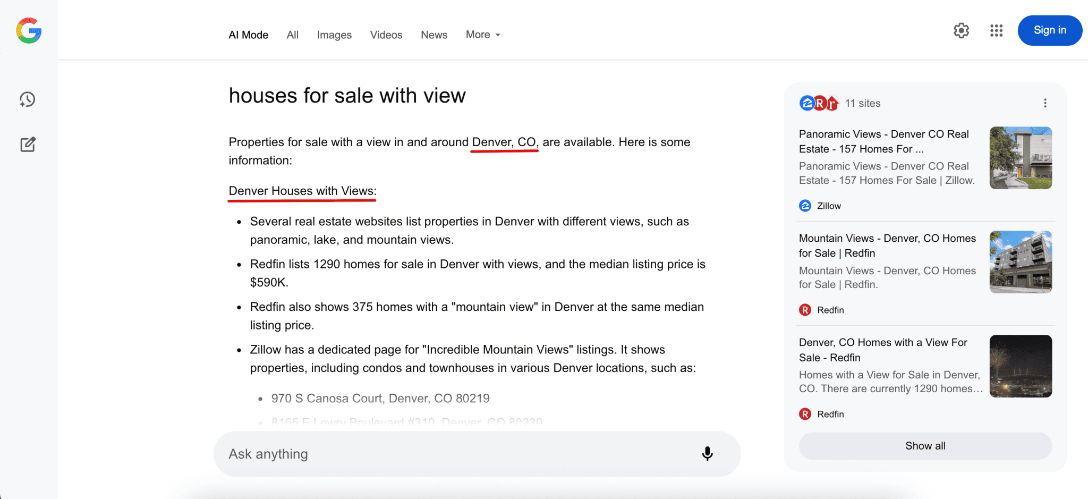Expand the More search options dropdown
Screen dimensions: 1088x499
[483, 35]
